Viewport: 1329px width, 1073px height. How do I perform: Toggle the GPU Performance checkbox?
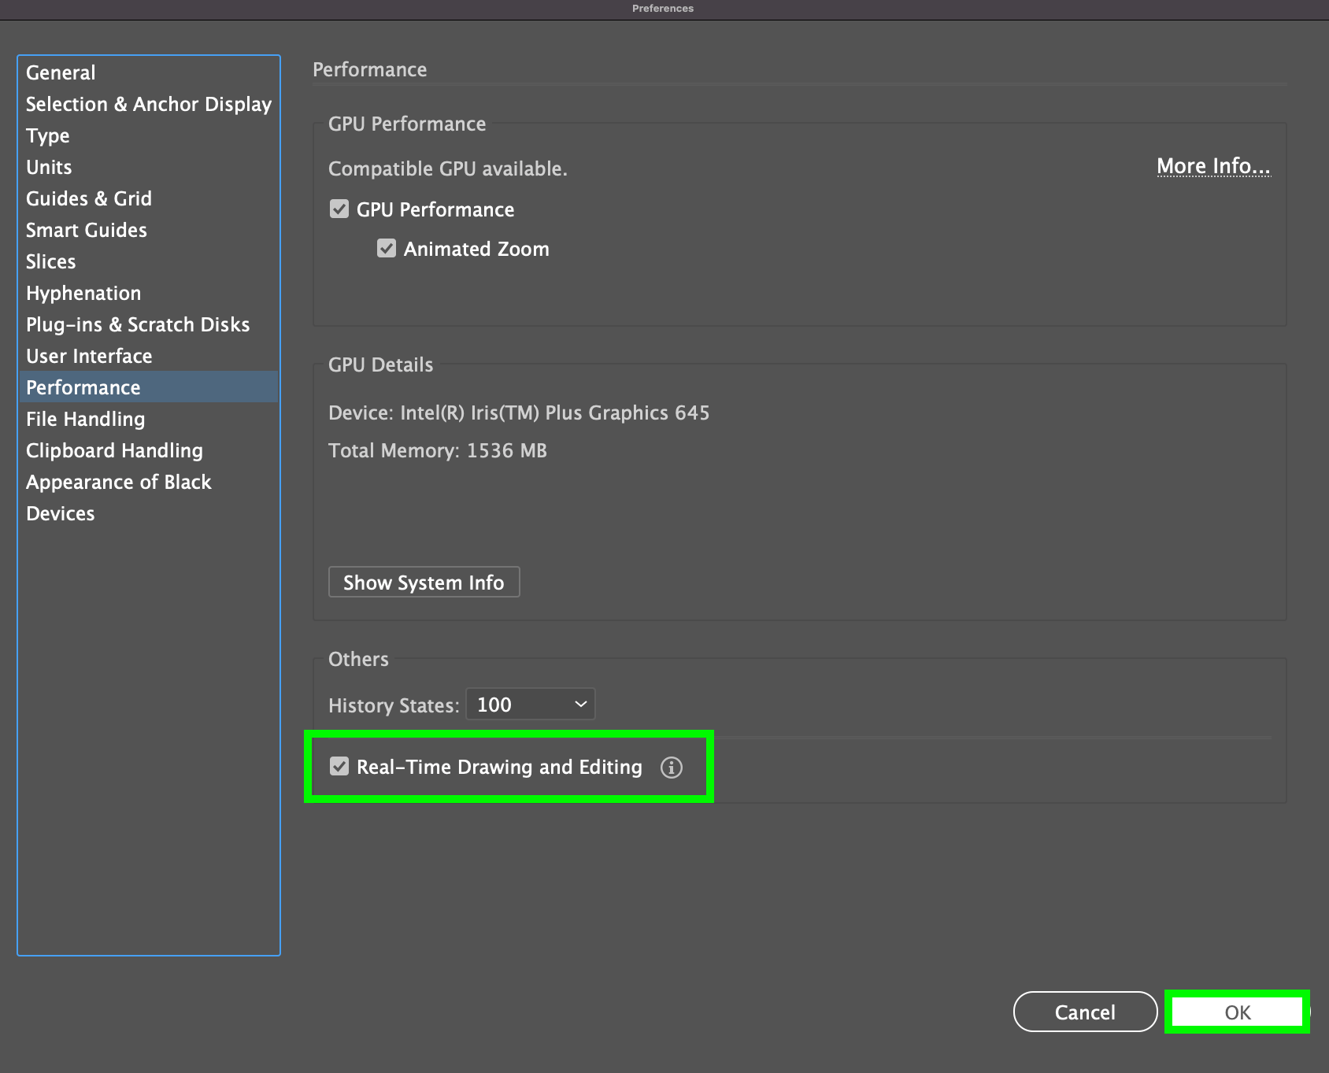coord(339,209)
